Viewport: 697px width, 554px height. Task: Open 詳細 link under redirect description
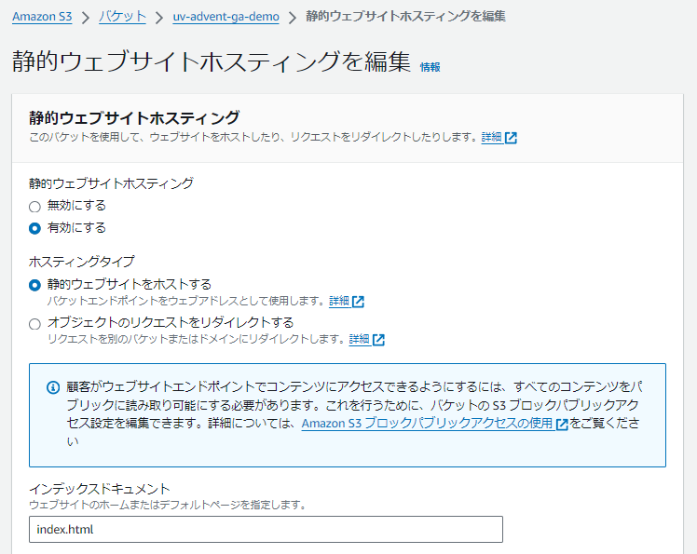(359, 340)
